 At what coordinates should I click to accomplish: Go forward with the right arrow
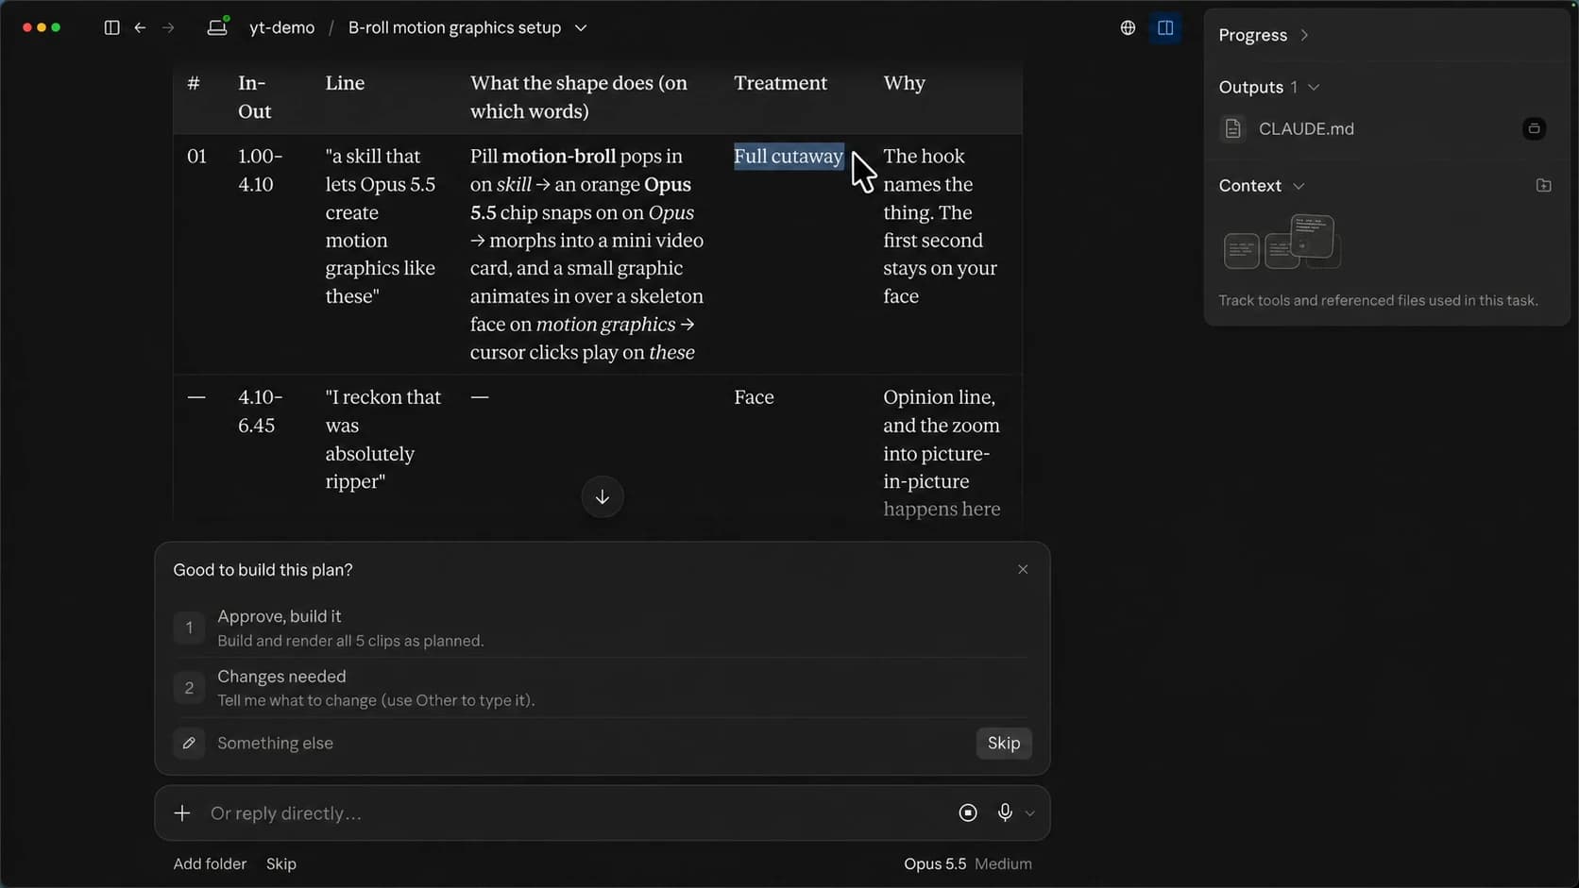(168, 28)
